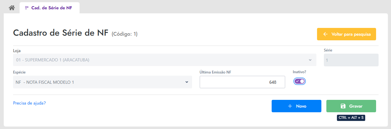The image size is (391, 129).
Task: Select NF - NOTA FISCAL MODELO 1 combo box
Action: [103, 82]
